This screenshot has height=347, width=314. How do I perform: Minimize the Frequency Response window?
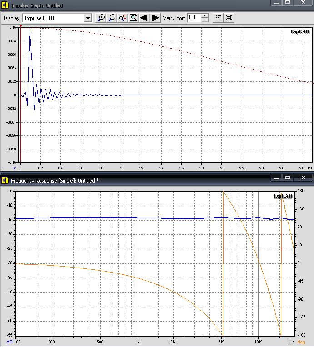point(276,178)
